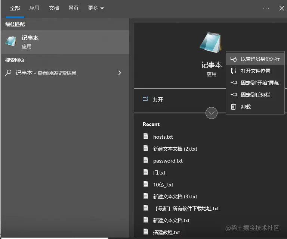Click the 记事本 title in preview pane

pos(212,65)
